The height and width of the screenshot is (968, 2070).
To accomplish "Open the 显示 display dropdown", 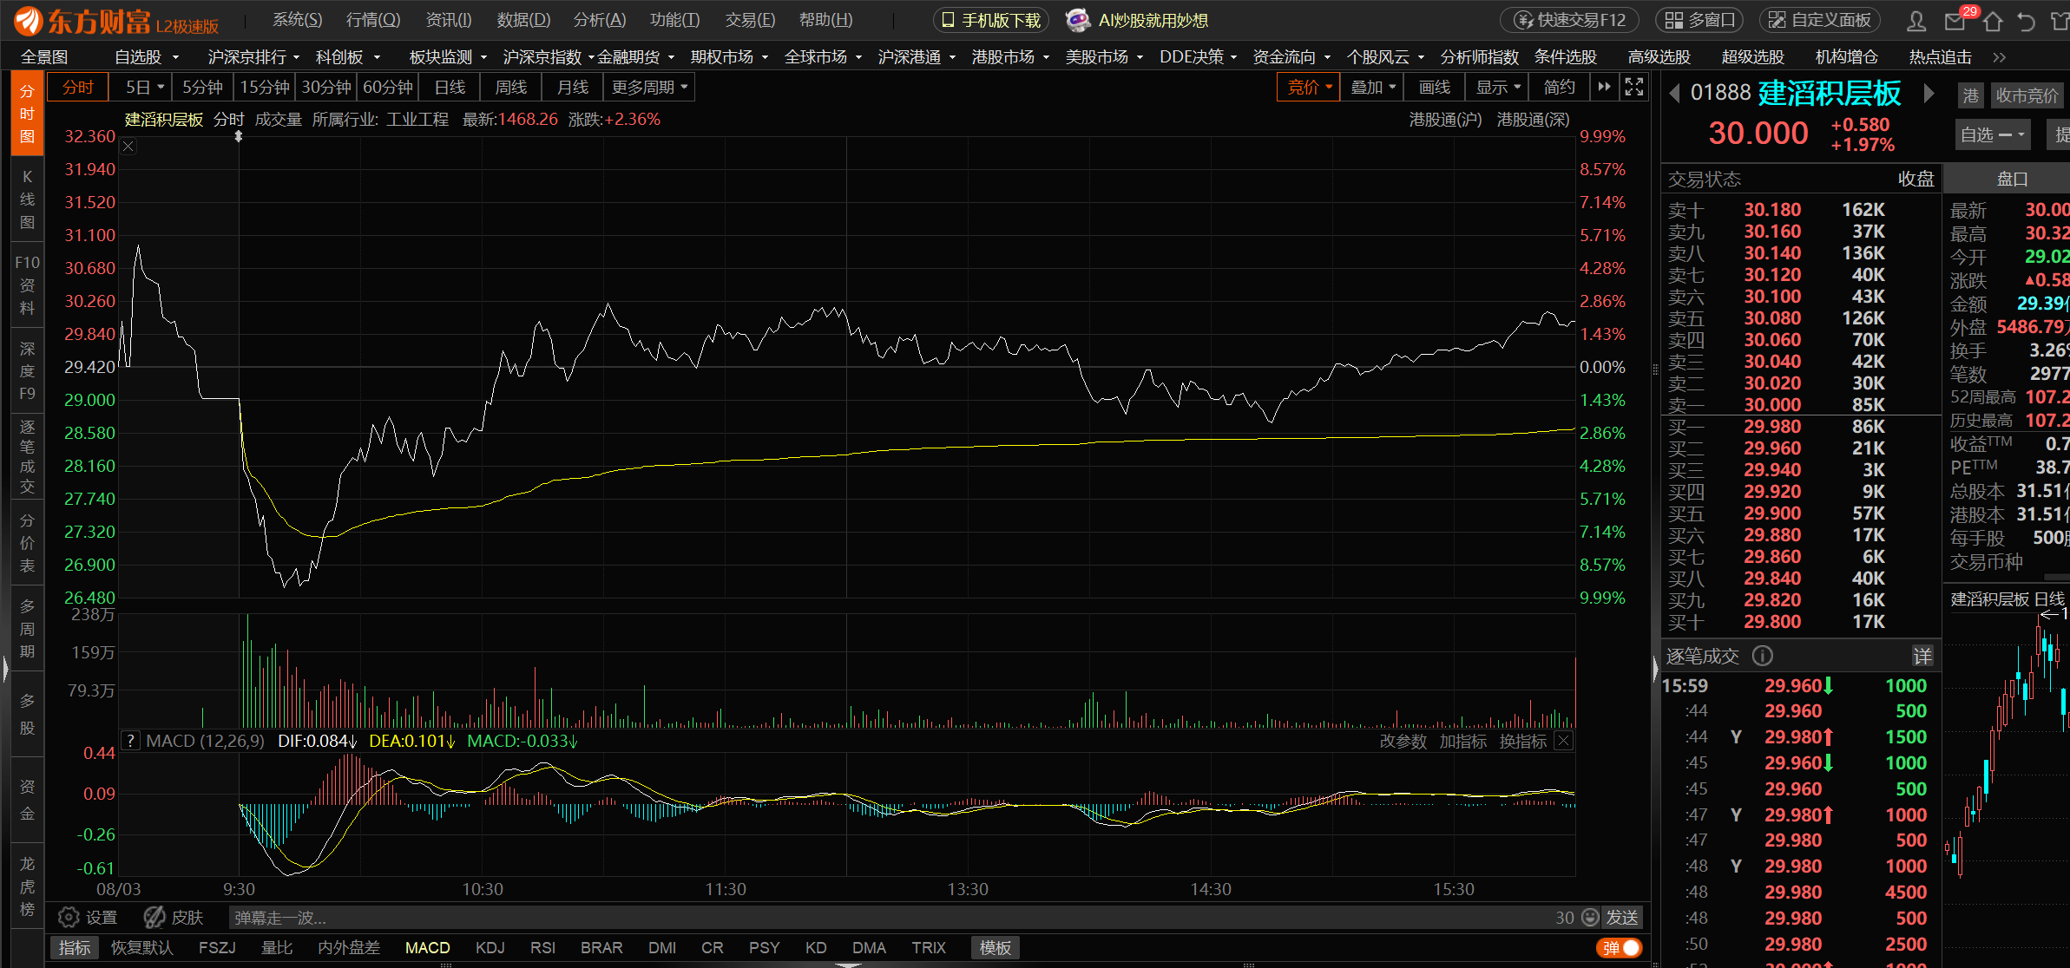I will coord(1498,87).
